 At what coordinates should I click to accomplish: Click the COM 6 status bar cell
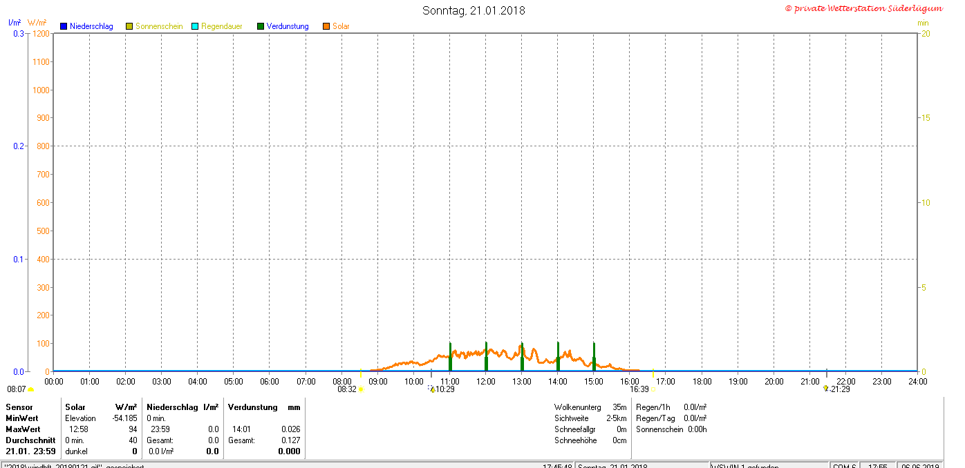(x=845, y=466)
